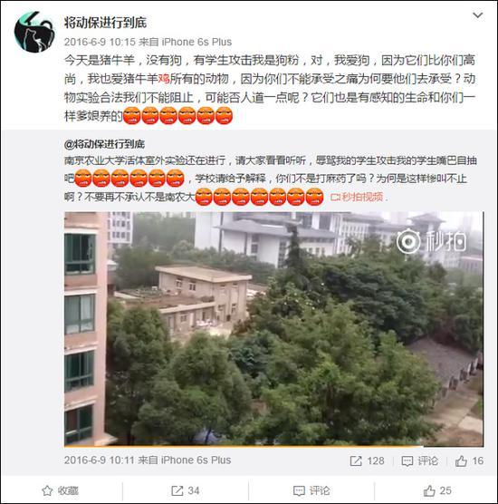Open username 将动保进行到底 profile
Image resolution: width=498 pixels, height=504 pixels.
105,23
